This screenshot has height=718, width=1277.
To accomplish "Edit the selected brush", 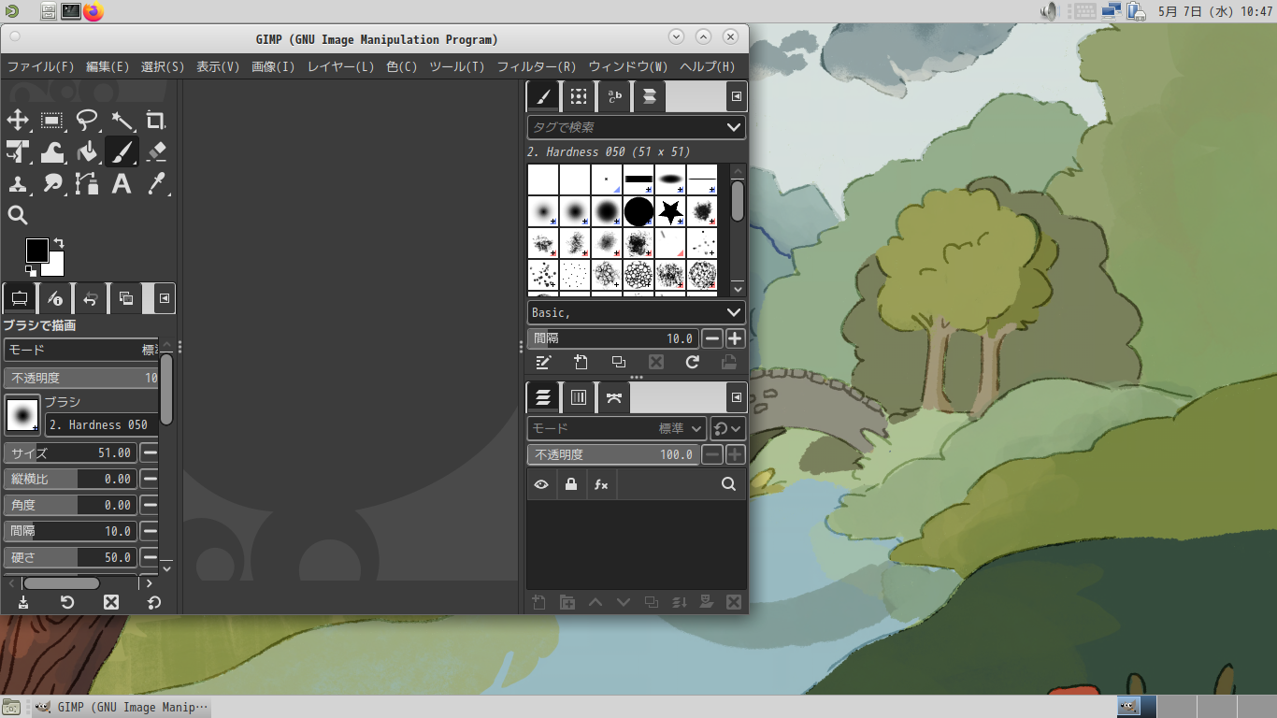I will coord(543,363).
